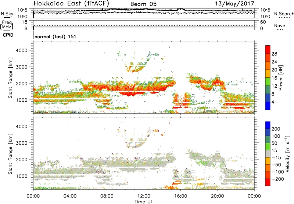Click the '-200' Velocity colorbar tick value
Image resolution: width=294 pixels, height=204 pixels.
click(x=277, y=179)
